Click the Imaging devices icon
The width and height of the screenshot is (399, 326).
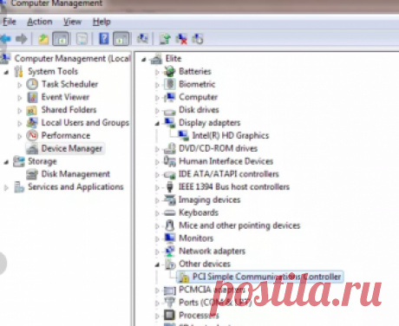[170, 199]
